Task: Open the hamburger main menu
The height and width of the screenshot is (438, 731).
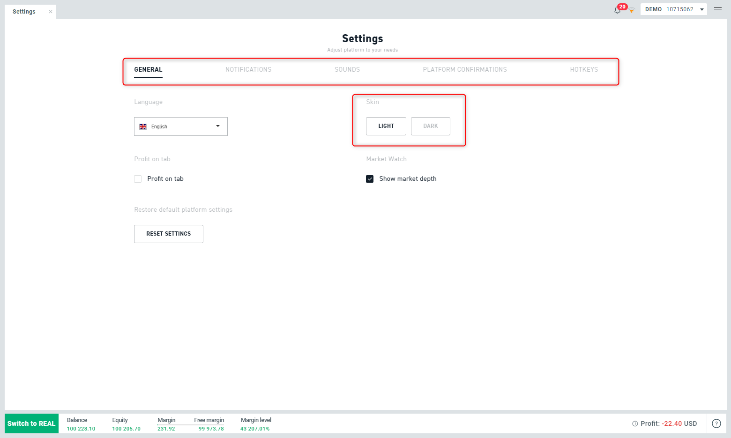Action: point(718,9)
